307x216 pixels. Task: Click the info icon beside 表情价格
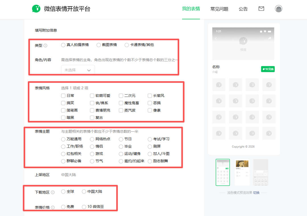coord(53,207)
